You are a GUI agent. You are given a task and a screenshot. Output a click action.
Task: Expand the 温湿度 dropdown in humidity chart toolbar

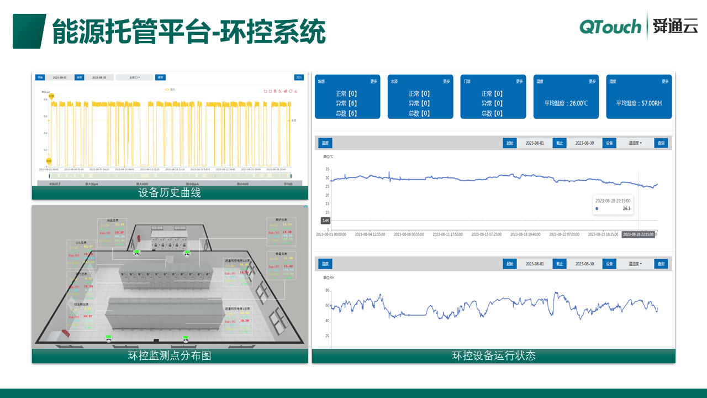(x=635, y=264)
